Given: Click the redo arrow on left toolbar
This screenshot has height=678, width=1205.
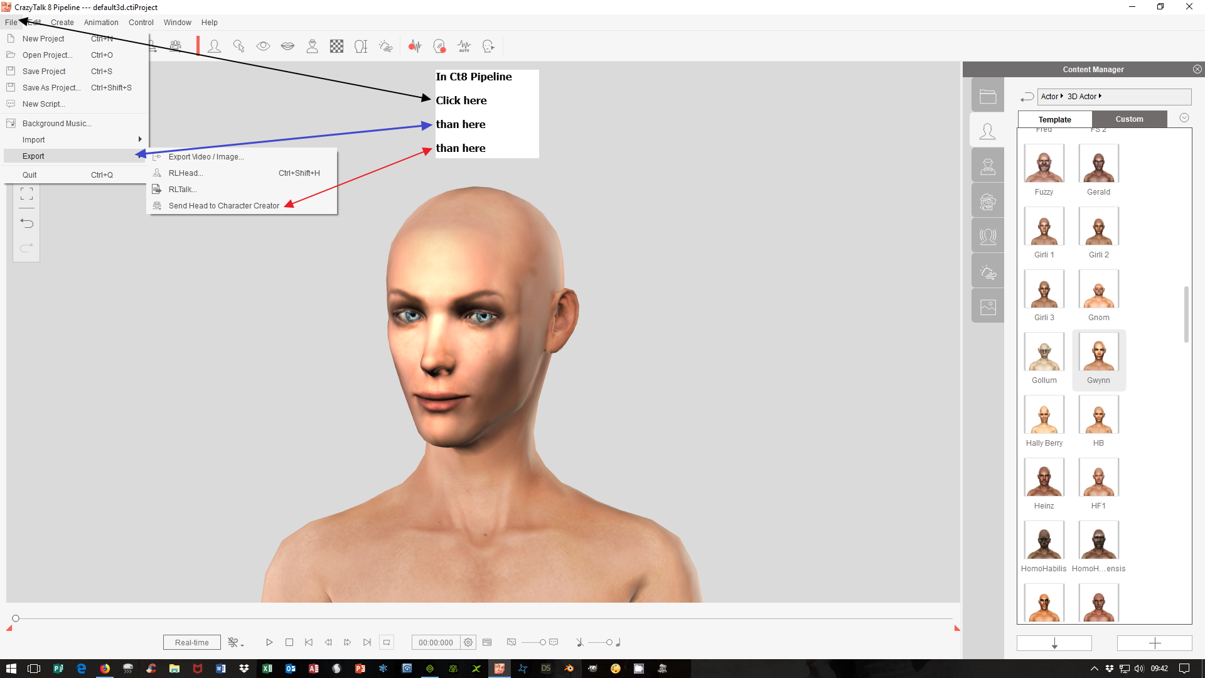Looking at the screenshot, I should [x=26, y=247].
